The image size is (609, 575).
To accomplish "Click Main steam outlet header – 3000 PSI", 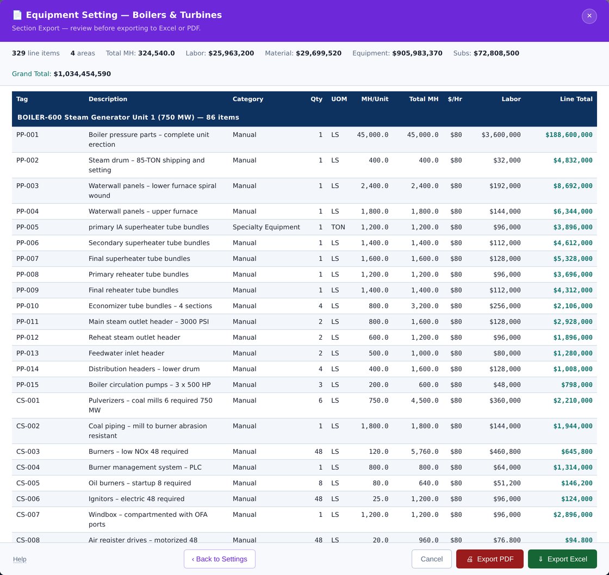I will pyautogui.click(x=148, y=322).
